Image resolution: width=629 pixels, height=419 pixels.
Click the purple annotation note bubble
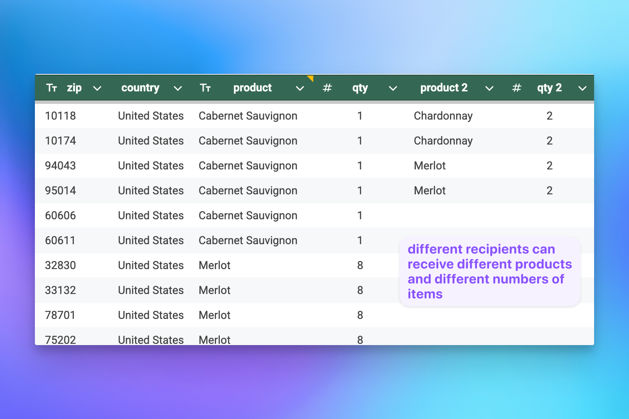(x=489, y=271)
